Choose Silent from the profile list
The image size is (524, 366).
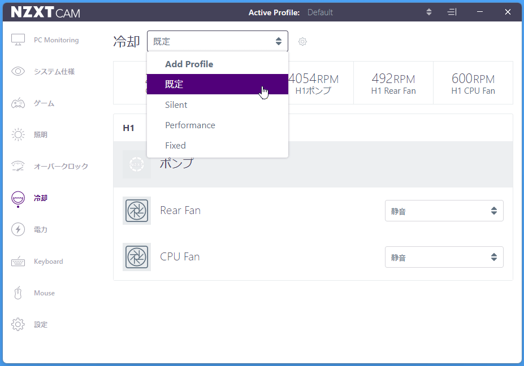tap(176, 105)
